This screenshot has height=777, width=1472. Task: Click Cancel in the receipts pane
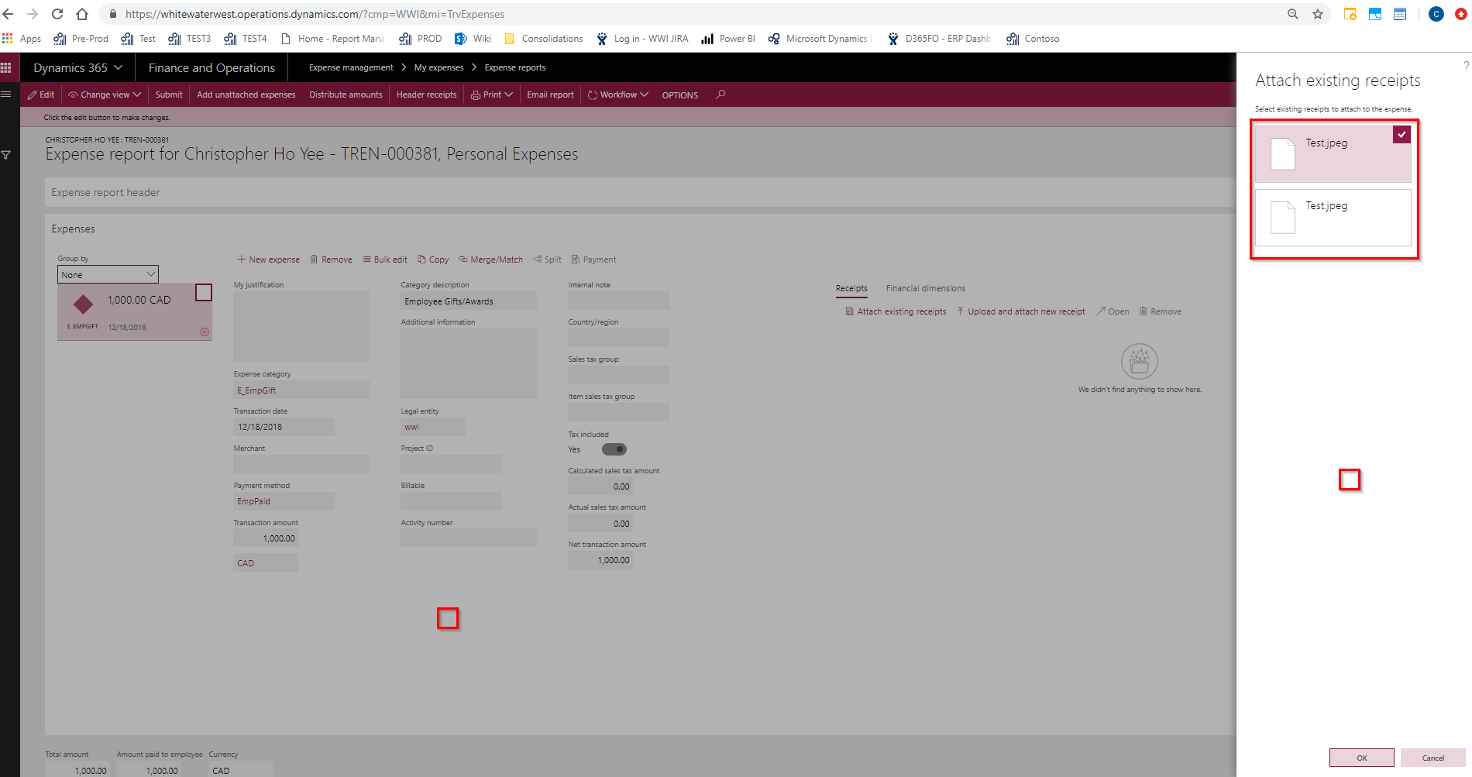tap(1432, 758)
